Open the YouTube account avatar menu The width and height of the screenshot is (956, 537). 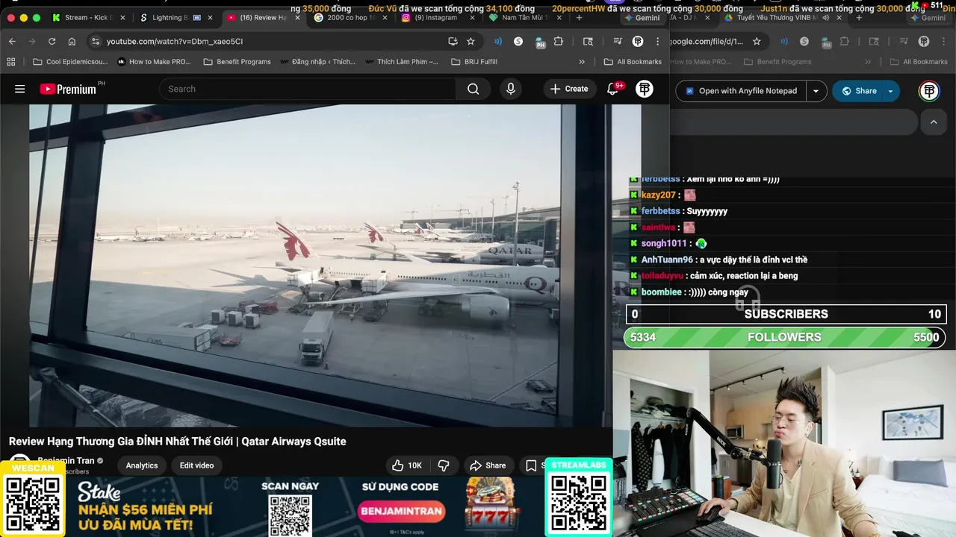[x=645, y=89]
